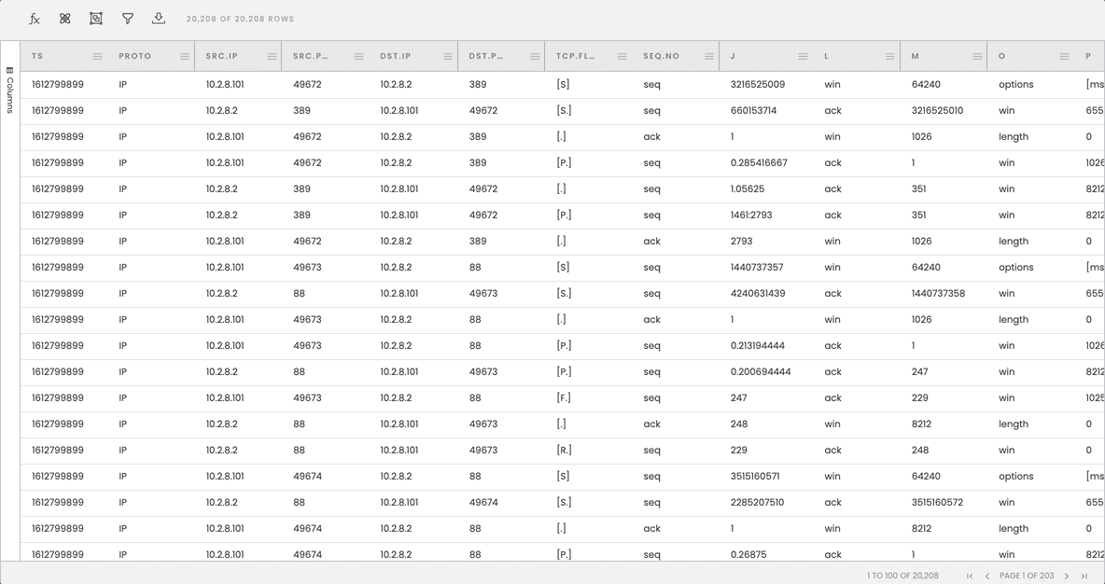Open the TS column menu icon
This screenshot has height=584, width=1105.
click(97, 56)
